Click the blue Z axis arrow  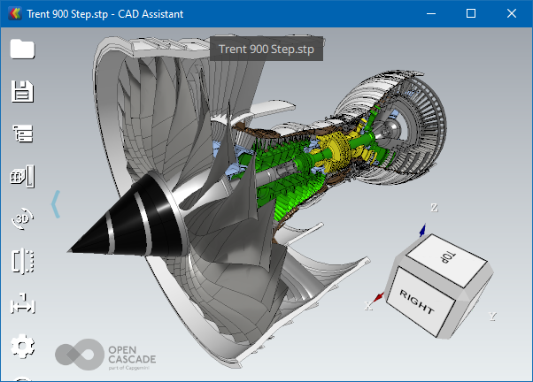tap(422, 231)
